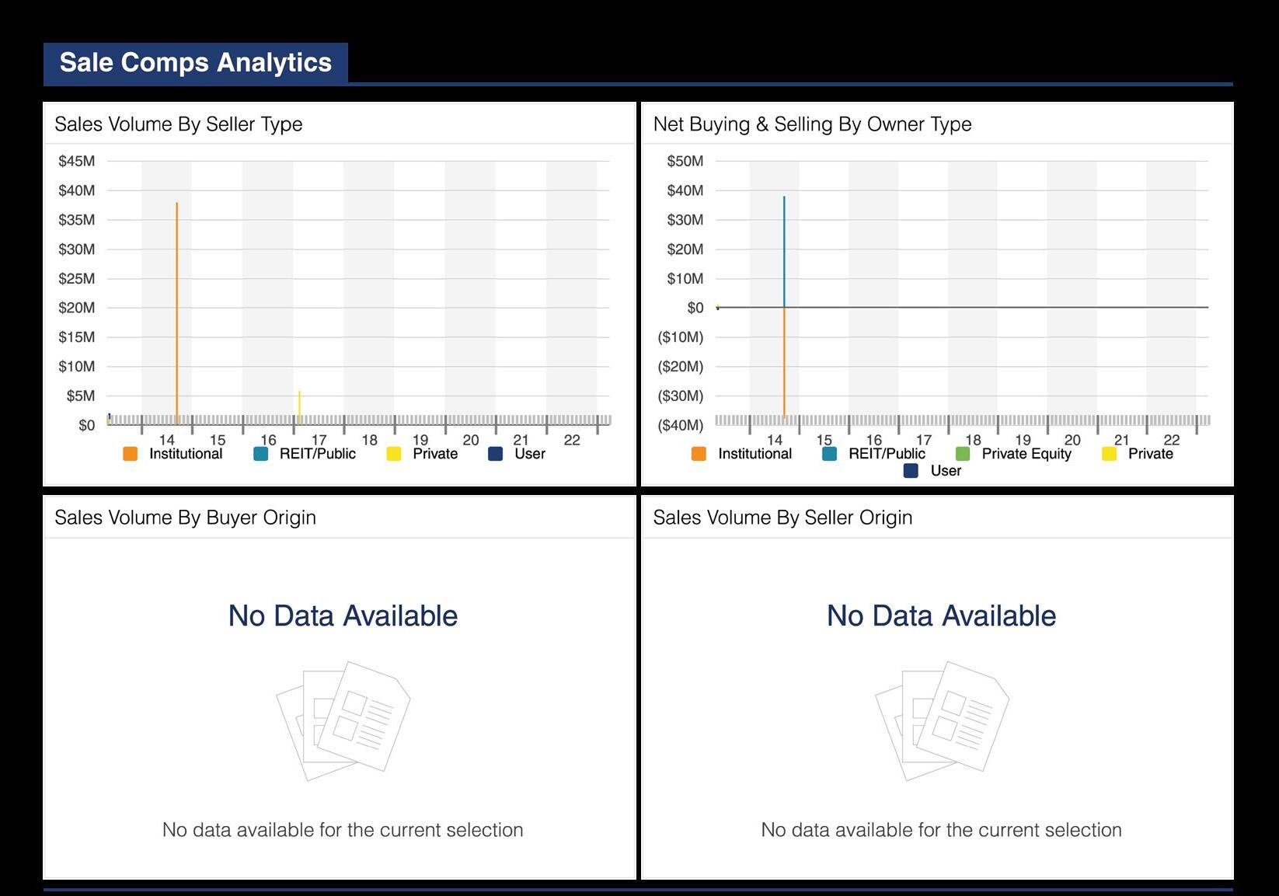Click the teal REIT/Public swatch in Seller Type legend
This screenshot has height=896, width=1279.
click(261, 454)
